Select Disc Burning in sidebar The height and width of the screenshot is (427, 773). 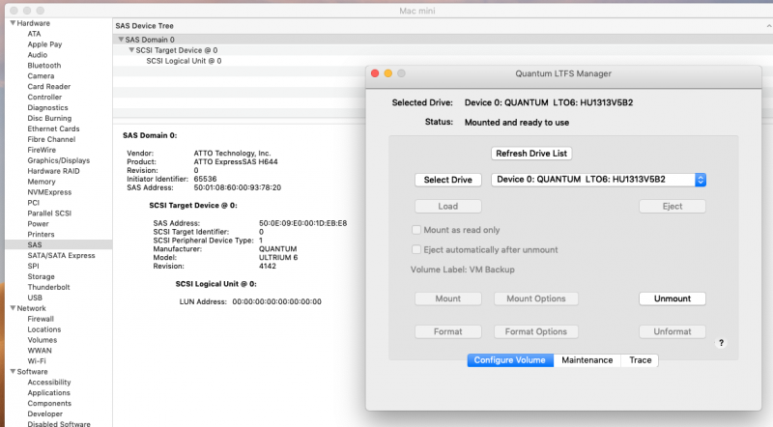click(49, 118)
